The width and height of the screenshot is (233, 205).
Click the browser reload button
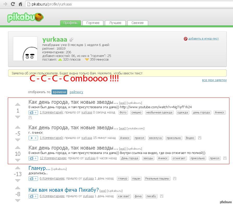(12, 4)
